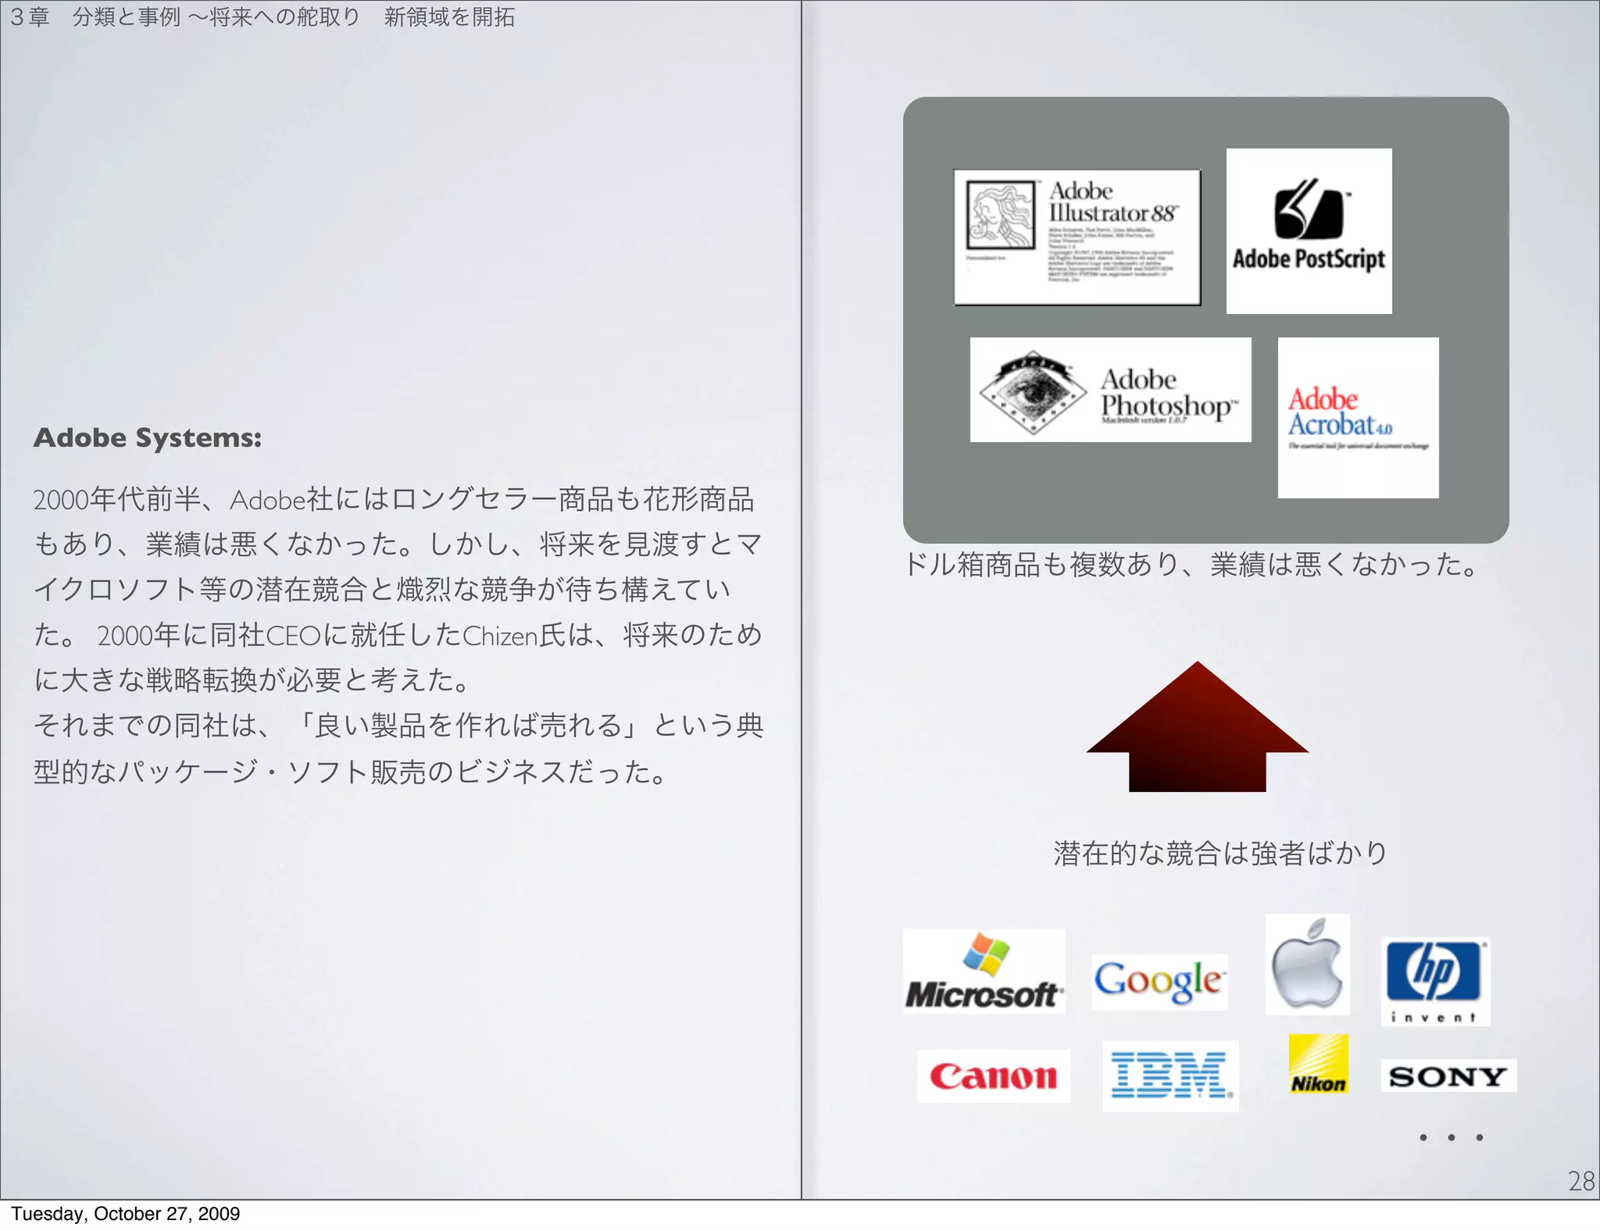The width and height of the screenshot is (1600, 1231).
Task: Click the yellow Nikon logo
Action: 1318,1064
